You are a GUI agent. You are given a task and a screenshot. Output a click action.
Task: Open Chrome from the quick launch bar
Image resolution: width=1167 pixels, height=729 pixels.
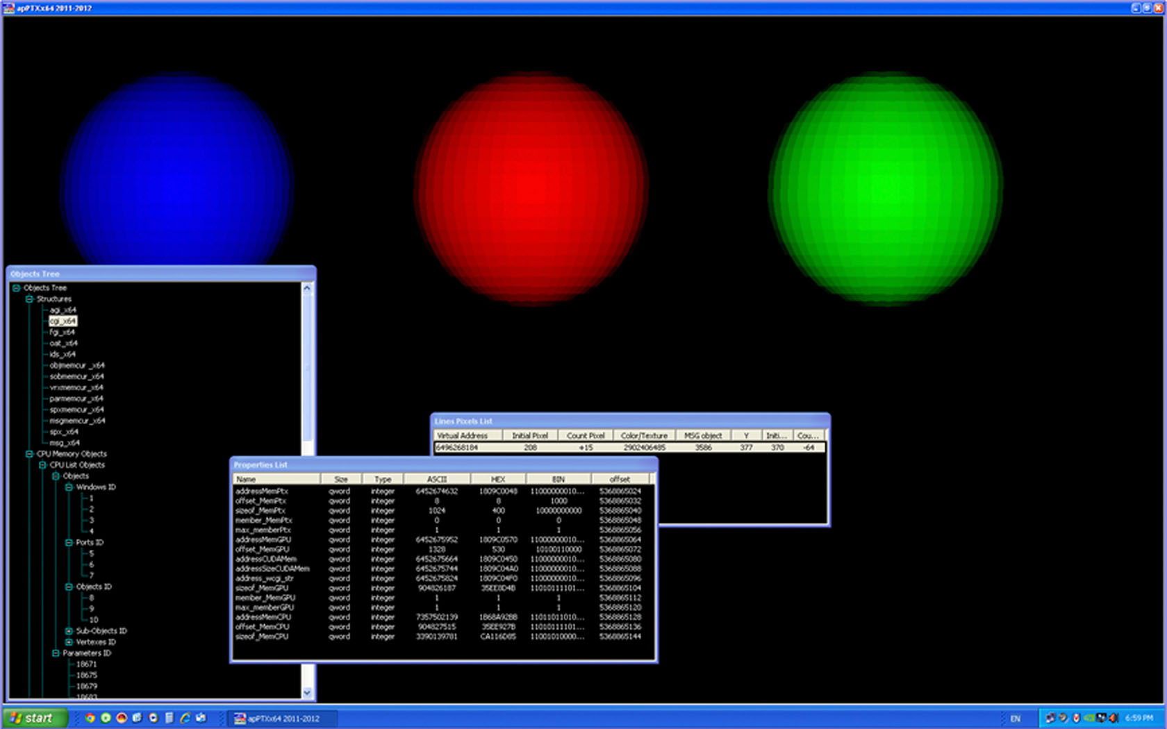click(x=90, y=718)
